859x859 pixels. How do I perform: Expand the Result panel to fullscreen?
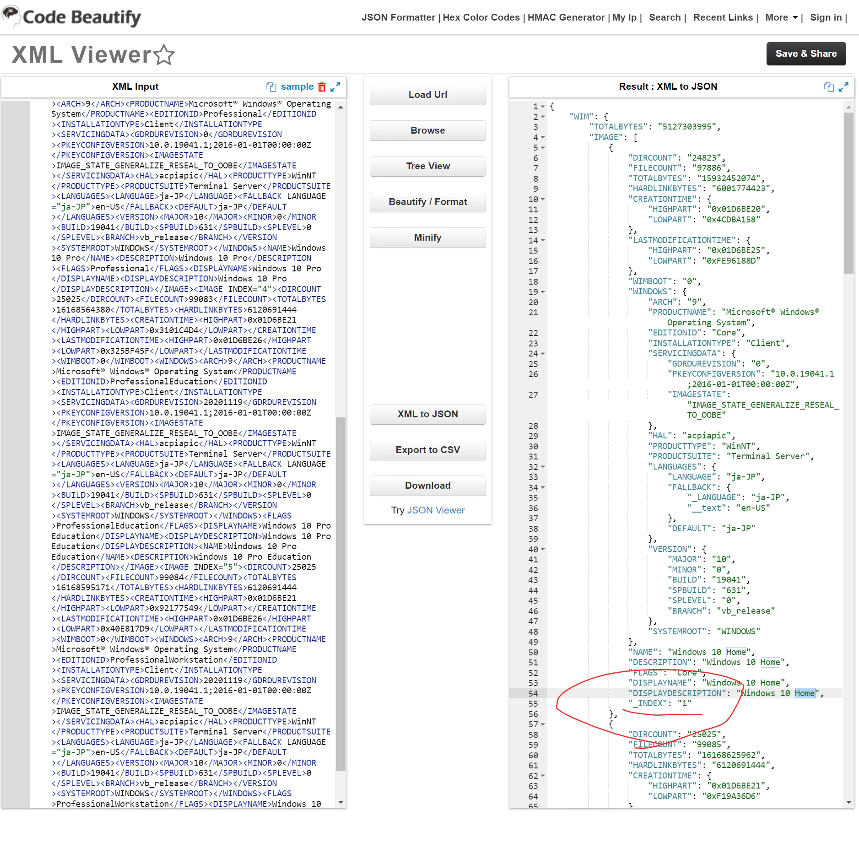843,86
